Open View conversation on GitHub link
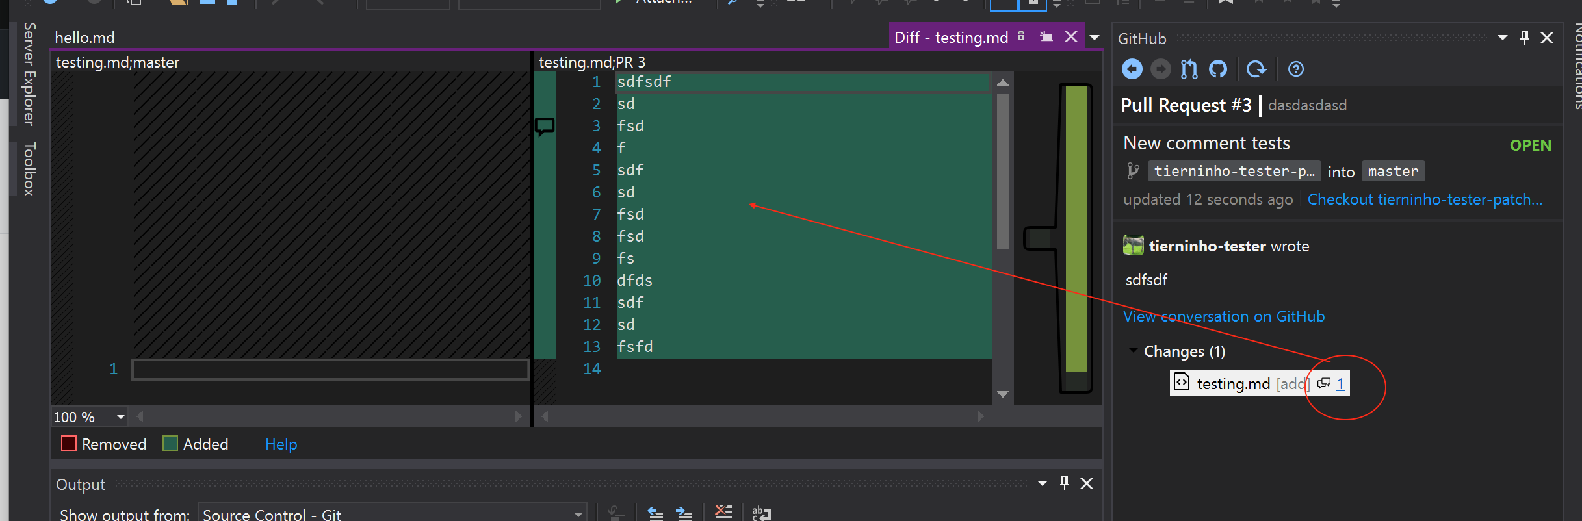This screenshot has width=1582, height=521. 1224,316
